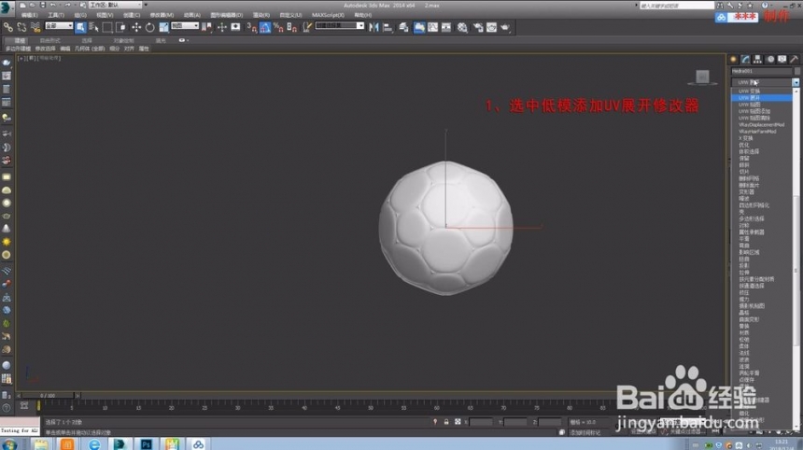Open the Render Setup icon
The height and width of the screenshot is (450, 803).
pos(478,27)
